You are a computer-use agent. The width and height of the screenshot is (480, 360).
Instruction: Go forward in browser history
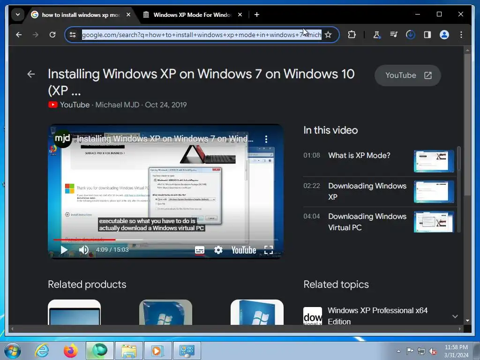point(36,35)
